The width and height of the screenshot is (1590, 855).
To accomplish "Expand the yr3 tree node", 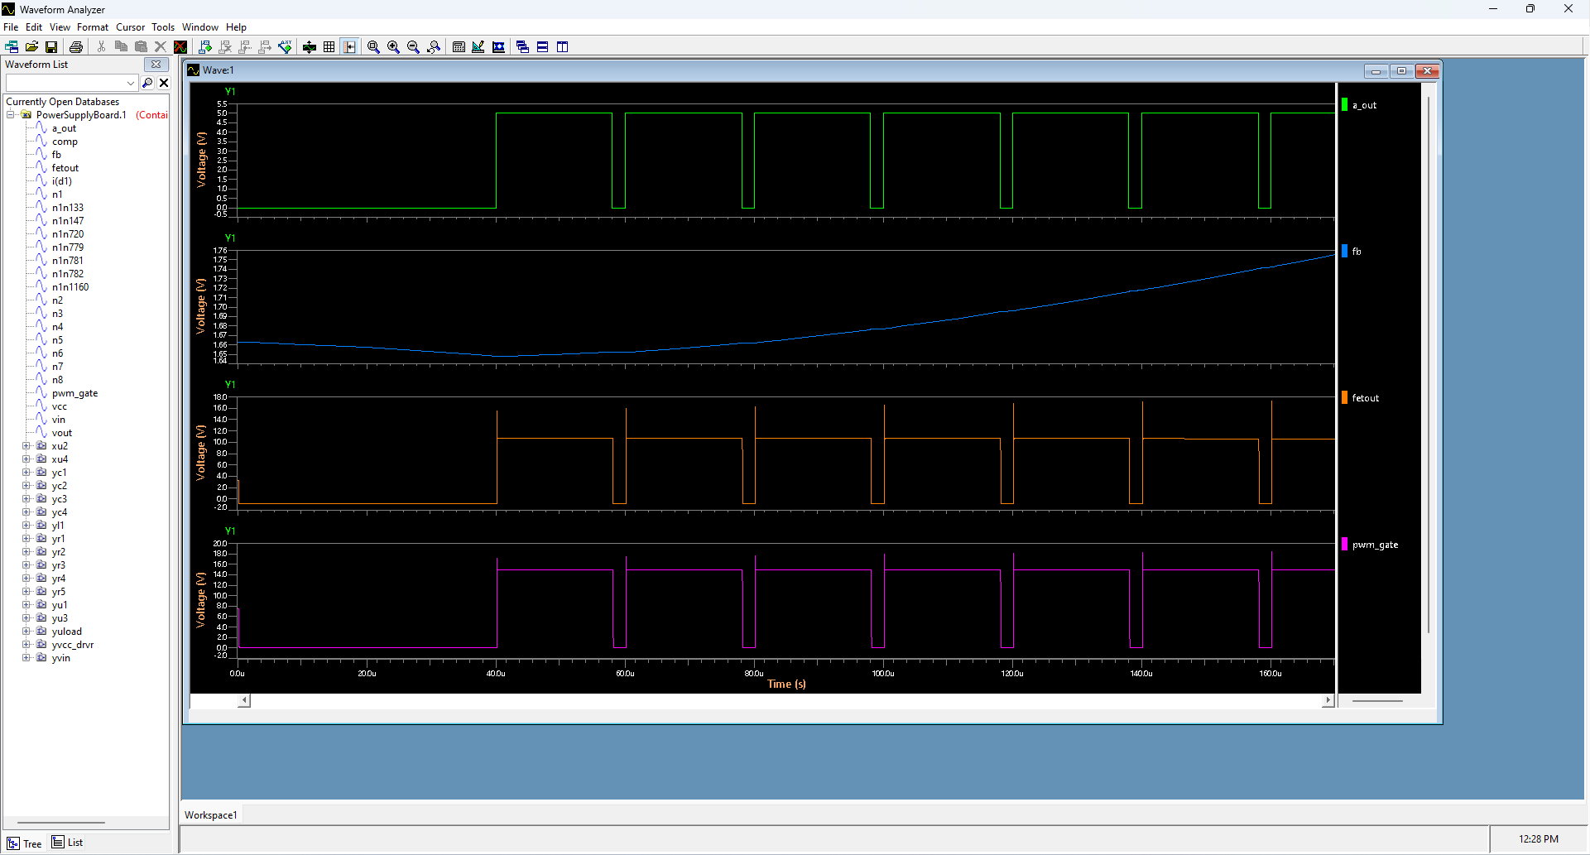I will 26,565.
